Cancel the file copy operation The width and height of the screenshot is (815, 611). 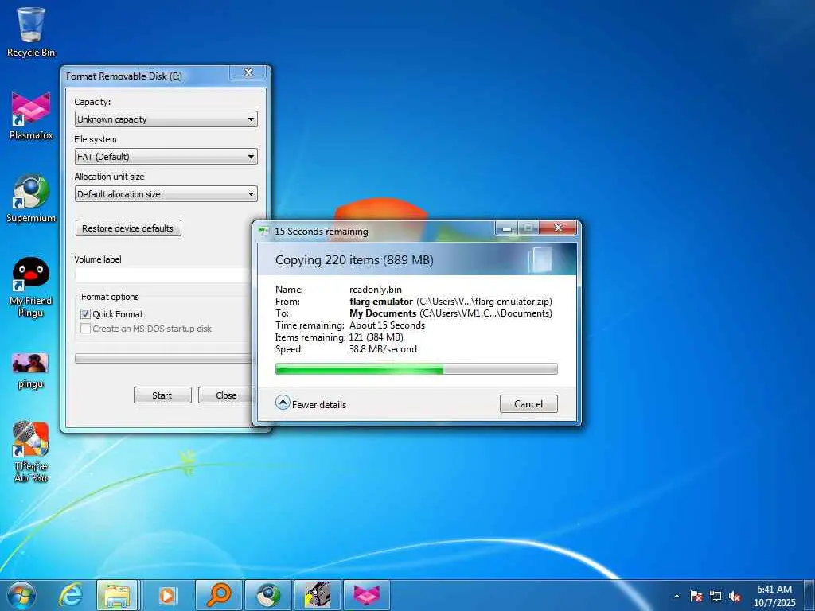(x=528, y=403)
